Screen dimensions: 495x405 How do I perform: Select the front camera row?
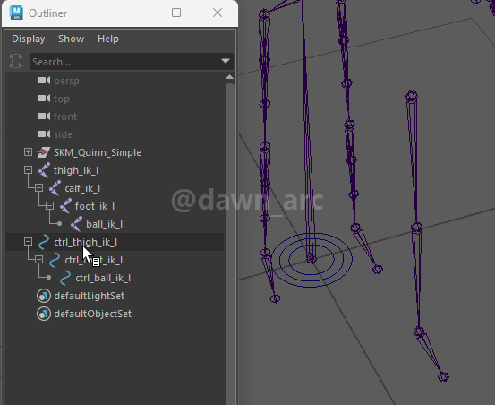(115, 116)
